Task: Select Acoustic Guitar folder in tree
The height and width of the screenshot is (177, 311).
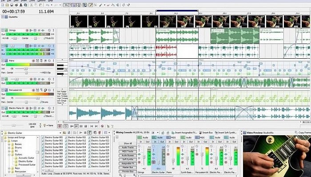Action: click(26, 158)
